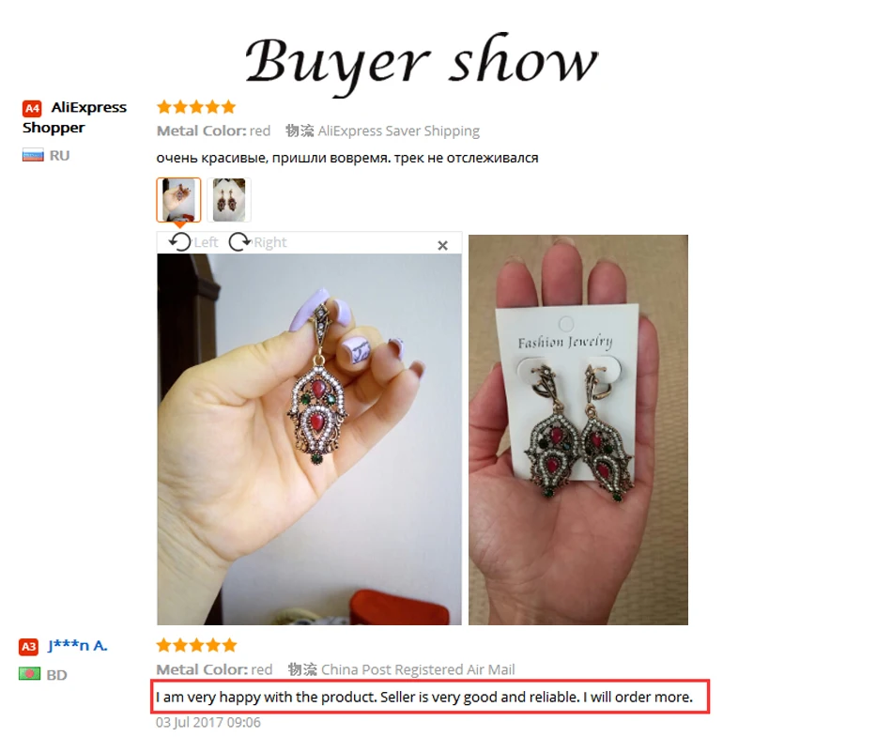Click the enlarged hand-held earring photo
Image resolution: width=892 pixels, height=737 pixels.
[x=310, y=439]
